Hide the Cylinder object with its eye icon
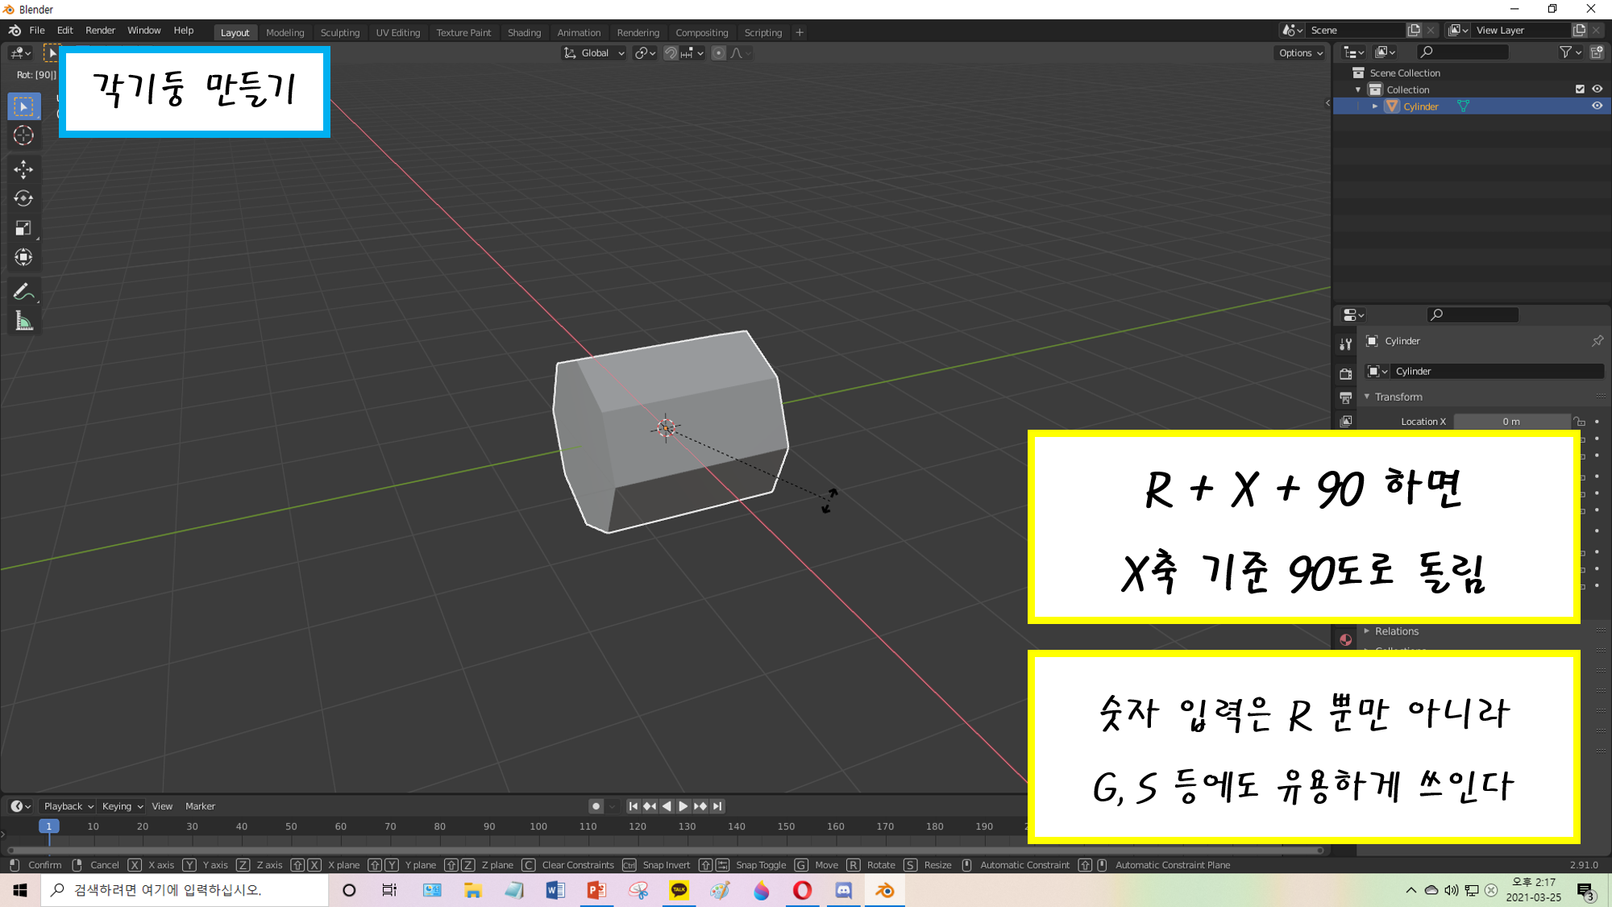 (1597, 106)
